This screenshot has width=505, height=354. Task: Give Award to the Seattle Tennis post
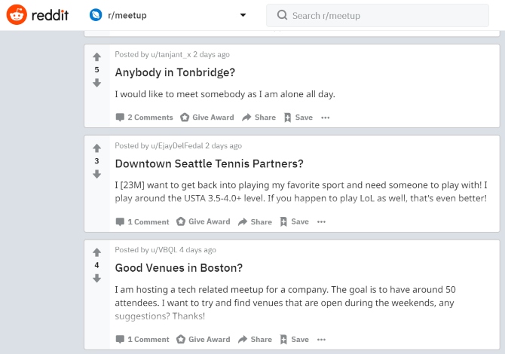[x=204, y=221]
